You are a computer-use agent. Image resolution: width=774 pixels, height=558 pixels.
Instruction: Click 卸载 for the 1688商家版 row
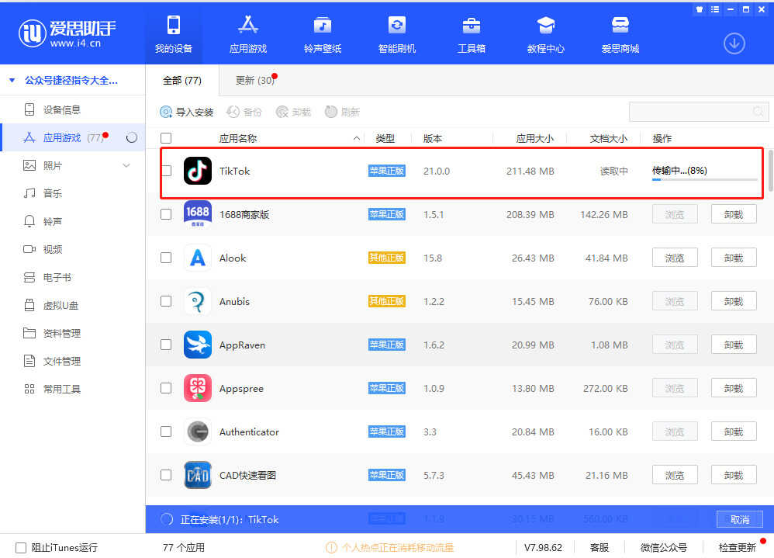734,214
